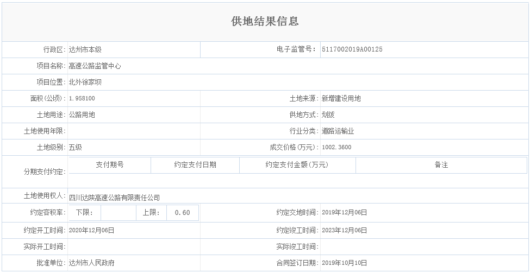Select the value 新增建设用地
The image size is (530, 273).
[341, 98]
